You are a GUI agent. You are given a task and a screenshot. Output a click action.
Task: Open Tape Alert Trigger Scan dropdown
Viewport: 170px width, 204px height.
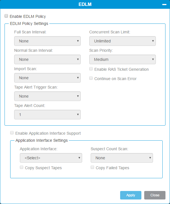click(47, 96)
